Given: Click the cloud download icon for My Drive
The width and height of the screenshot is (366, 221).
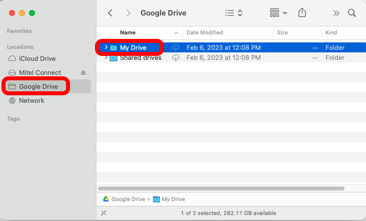Looking at the screenshot, I should coord(175,47).
